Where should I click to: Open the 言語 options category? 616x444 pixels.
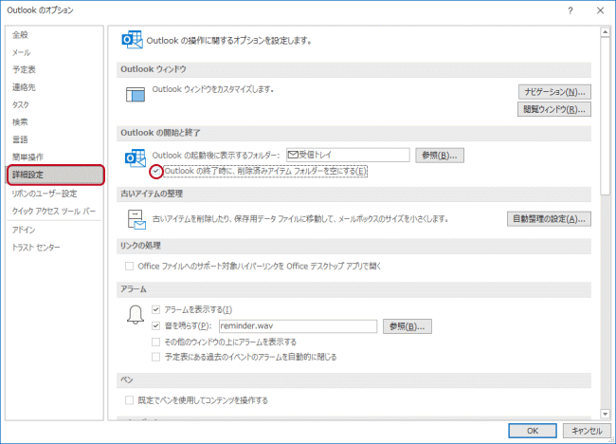tap(55, 139)
